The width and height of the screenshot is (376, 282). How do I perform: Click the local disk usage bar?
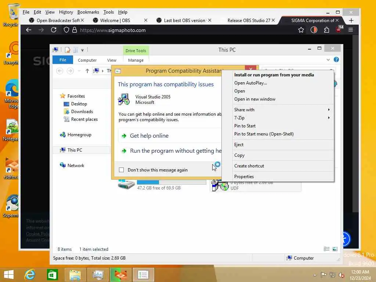coord(171,182)
